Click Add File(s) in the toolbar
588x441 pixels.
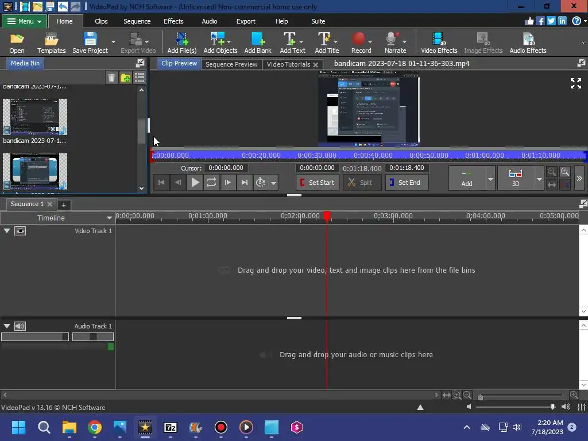[182, 42]
